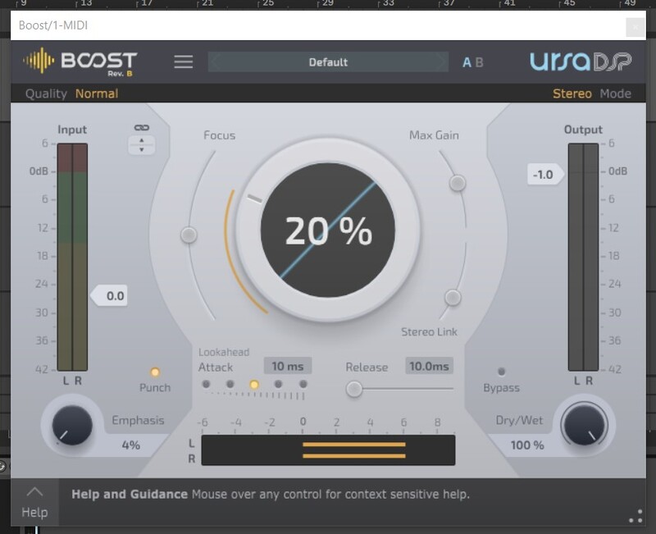
Task: Select the first Lookahead Attack dot
Action: [x=206, y=384]
